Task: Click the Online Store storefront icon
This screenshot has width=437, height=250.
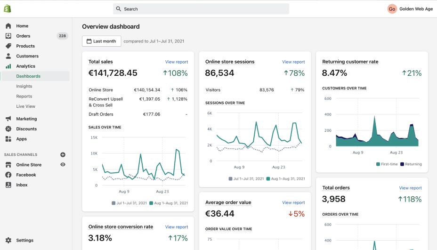Action: 8,165
